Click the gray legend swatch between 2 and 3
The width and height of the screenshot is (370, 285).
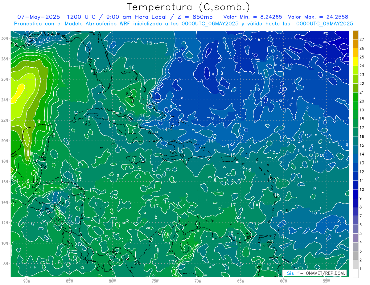pyautogui.click(x=356, y=255)
